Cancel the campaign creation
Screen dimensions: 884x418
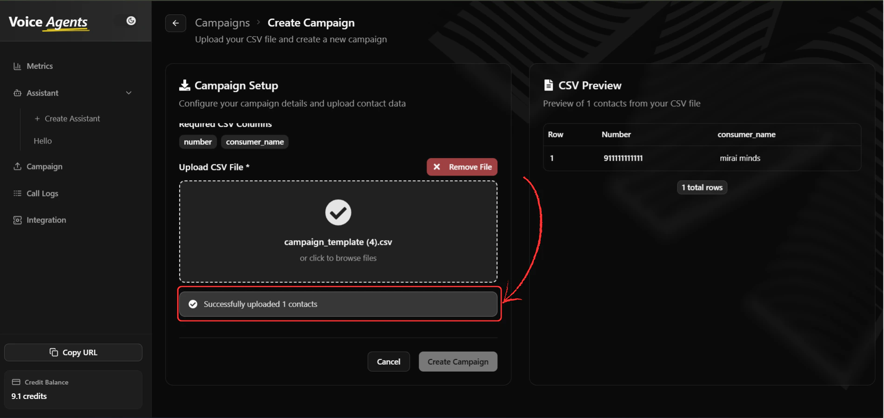(x=388, y=361)
